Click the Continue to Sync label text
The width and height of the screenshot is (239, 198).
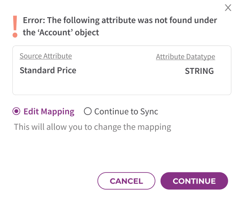pos(126,112)
